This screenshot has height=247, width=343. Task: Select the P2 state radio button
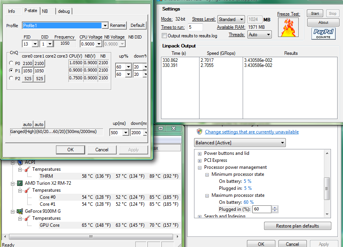11,78
